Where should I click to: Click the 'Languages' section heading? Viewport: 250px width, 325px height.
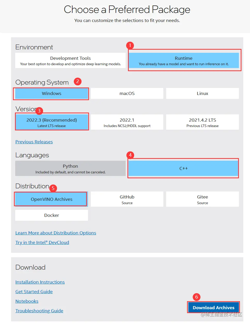coord(32,155)
